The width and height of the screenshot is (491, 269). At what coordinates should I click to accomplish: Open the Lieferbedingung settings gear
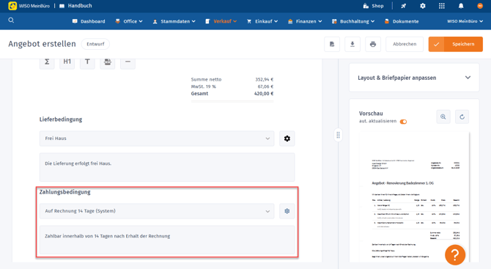pos(287,139)
